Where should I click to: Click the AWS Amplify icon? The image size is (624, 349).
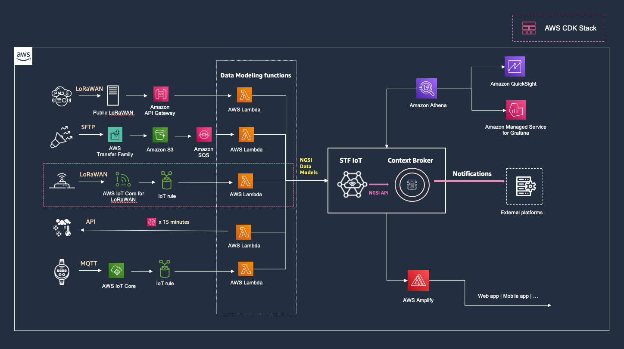tap(418, 280)
